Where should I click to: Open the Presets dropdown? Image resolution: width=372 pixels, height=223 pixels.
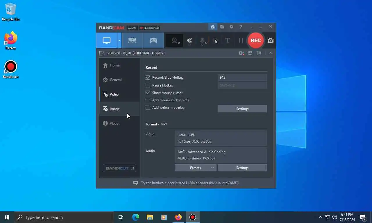point(196,168)
